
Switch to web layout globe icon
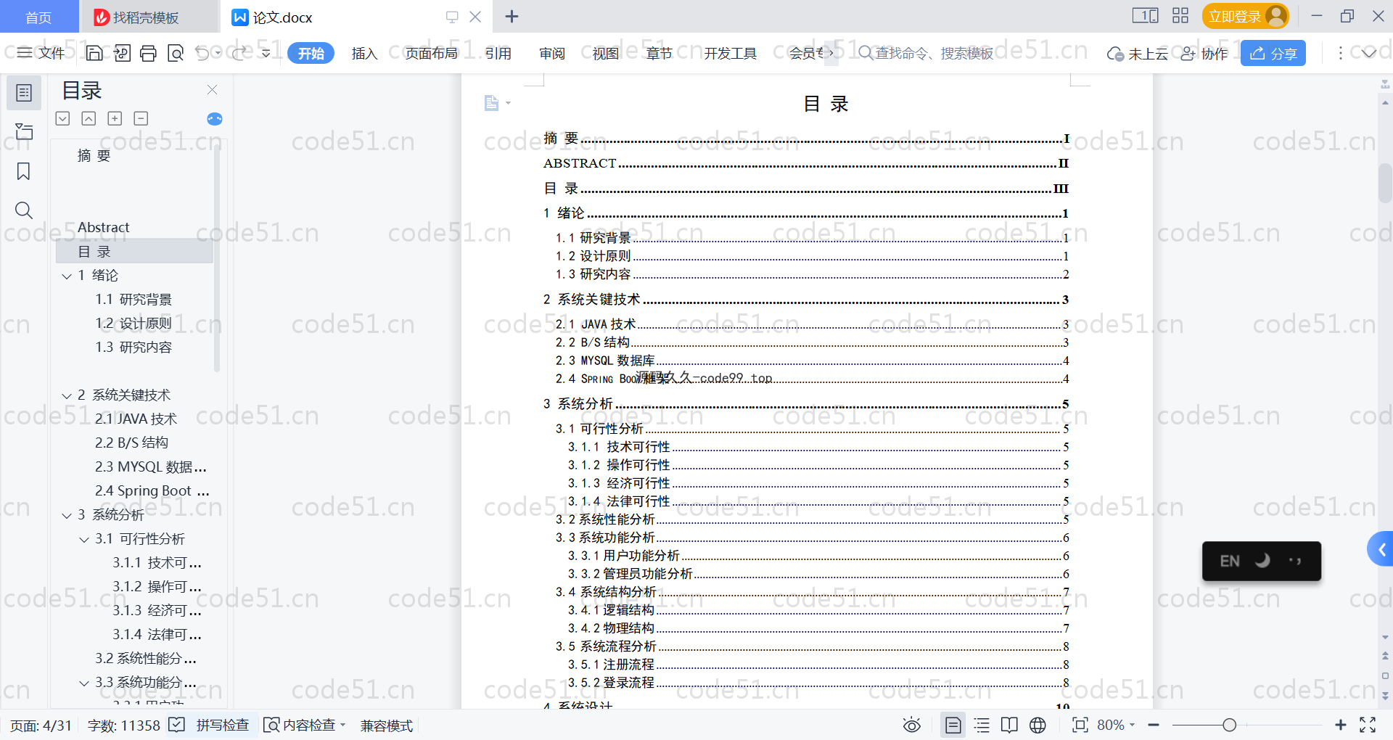coord(1037,725)
